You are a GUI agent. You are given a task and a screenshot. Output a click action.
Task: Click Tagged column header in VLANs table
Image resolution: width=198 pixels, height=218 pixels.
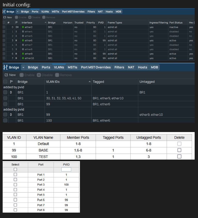pyautogui.click(x=114, y=82)
